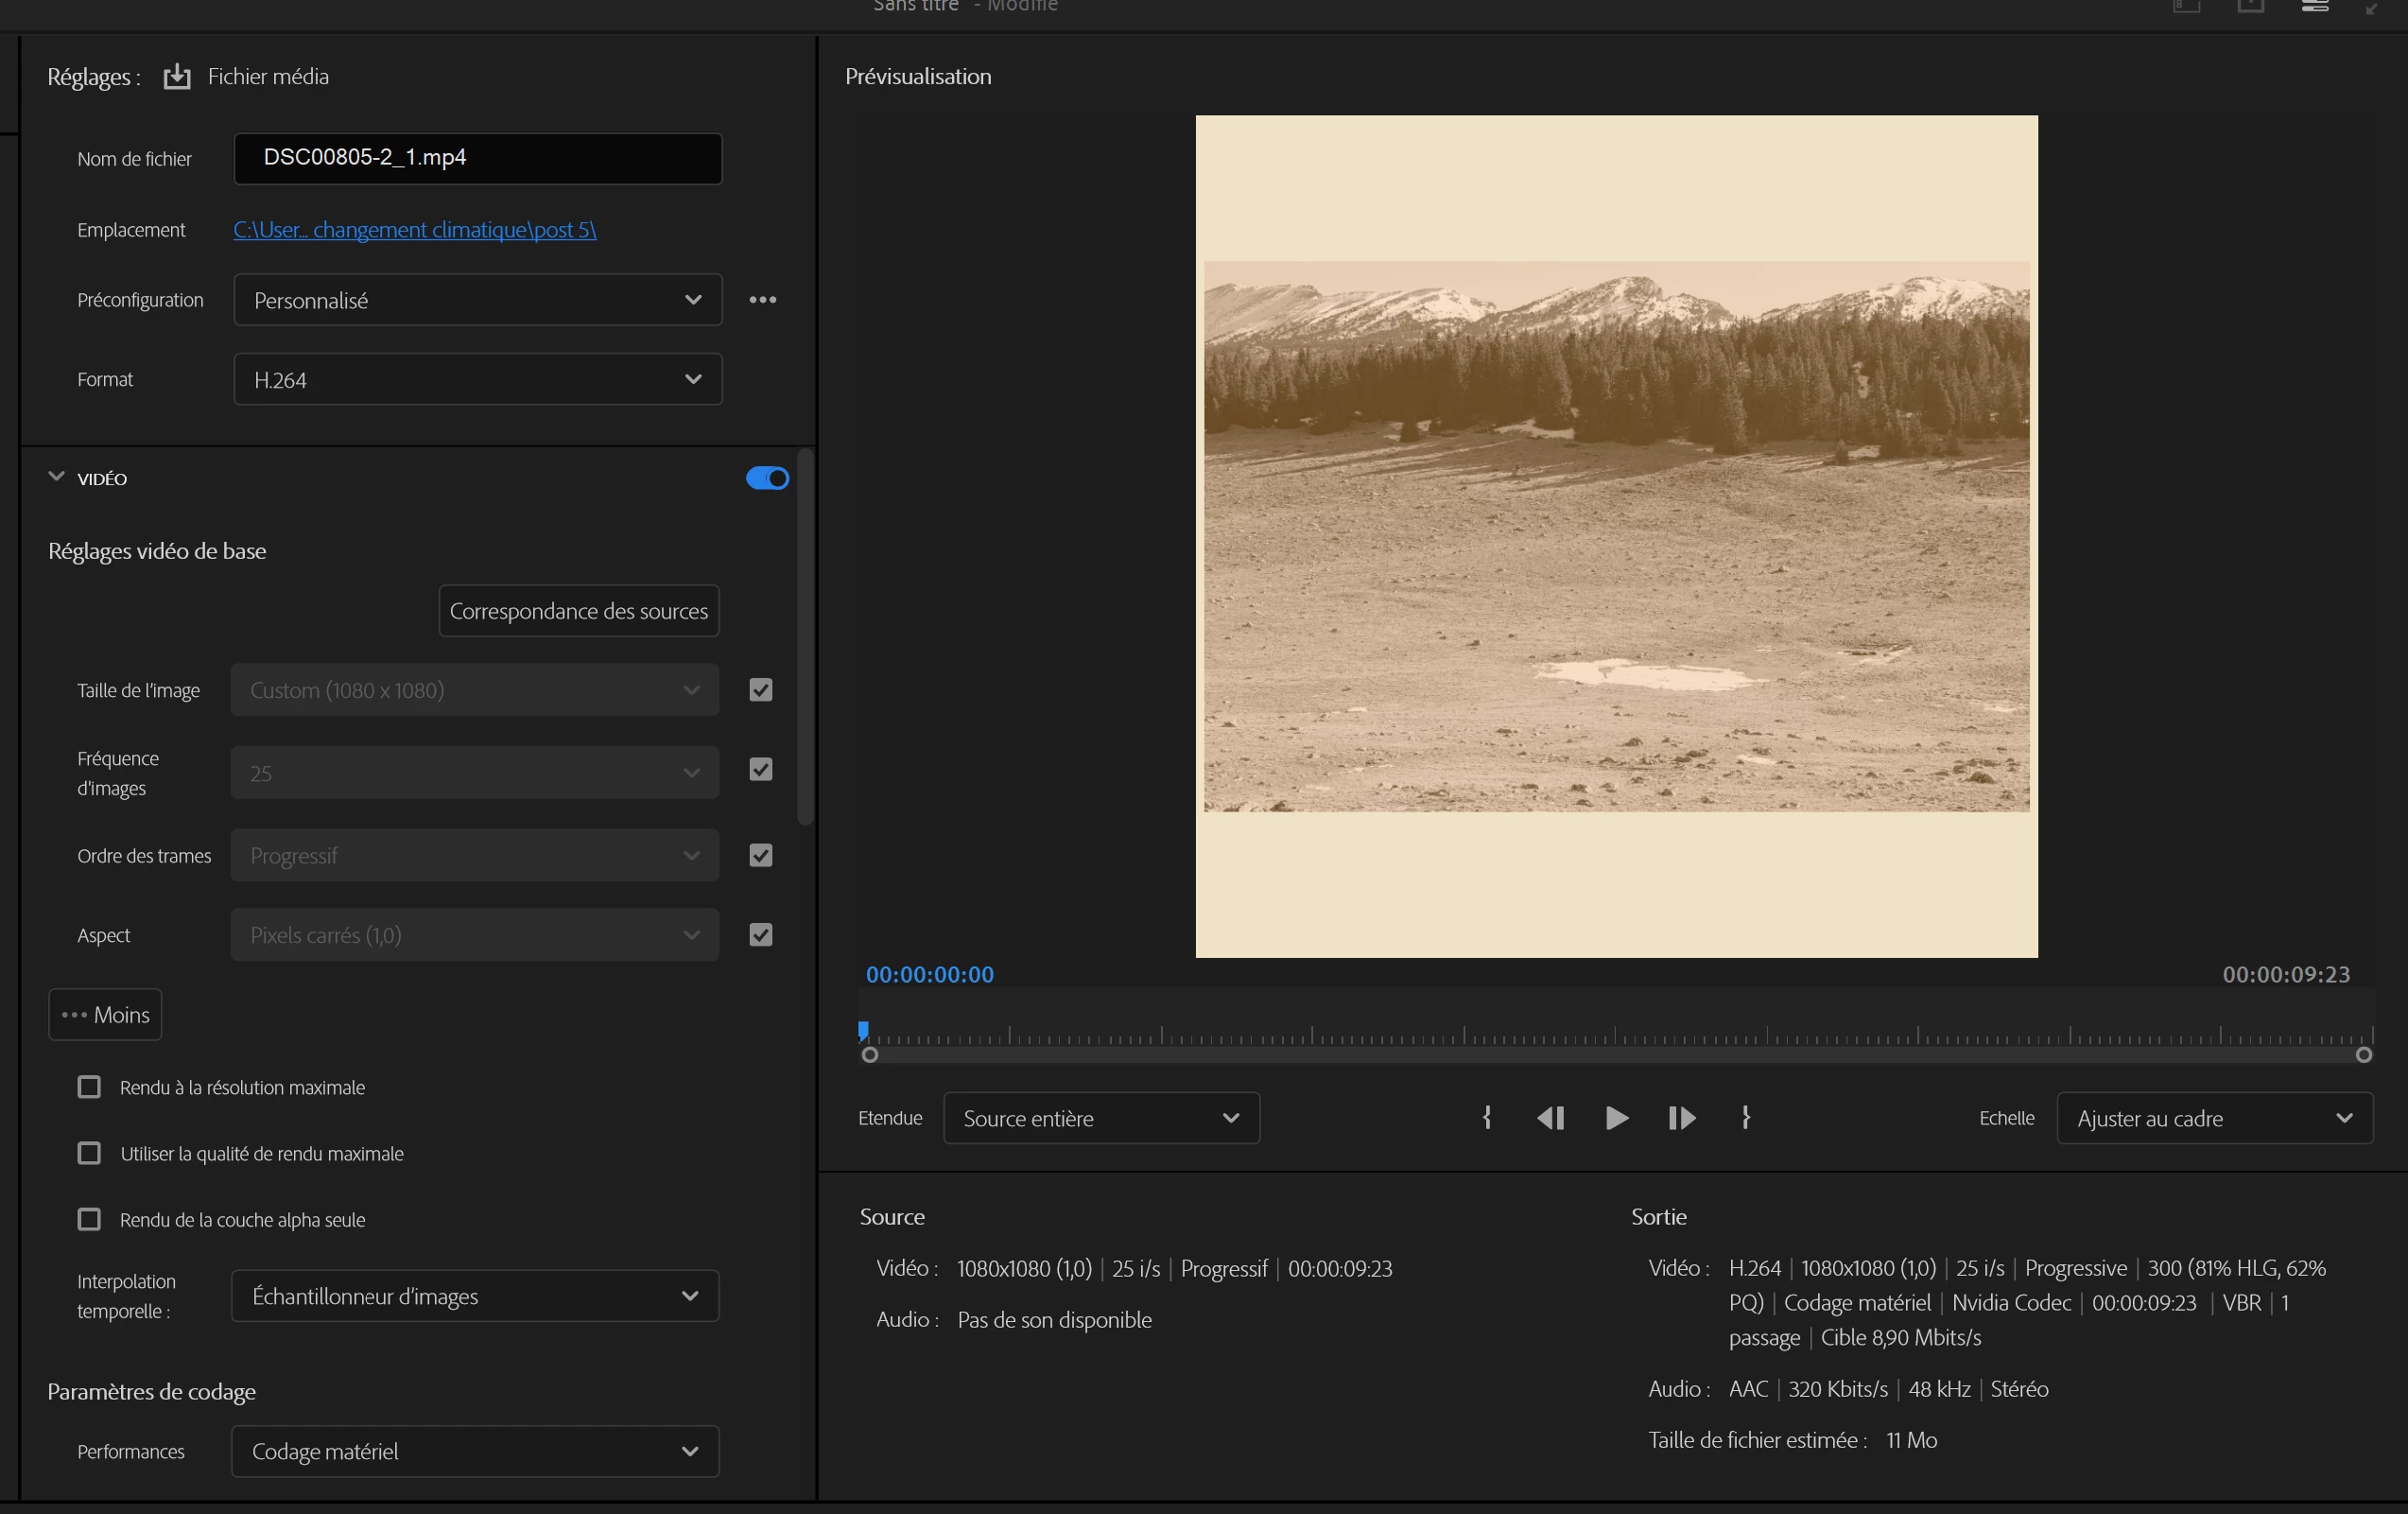Set the in point bracket marker

(x=1487, y=1118)
